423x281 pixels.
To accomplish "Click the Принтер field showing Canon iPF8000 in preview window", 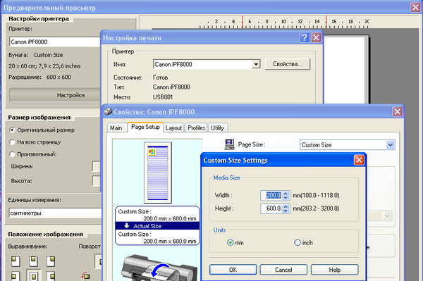I will [55, 42].
